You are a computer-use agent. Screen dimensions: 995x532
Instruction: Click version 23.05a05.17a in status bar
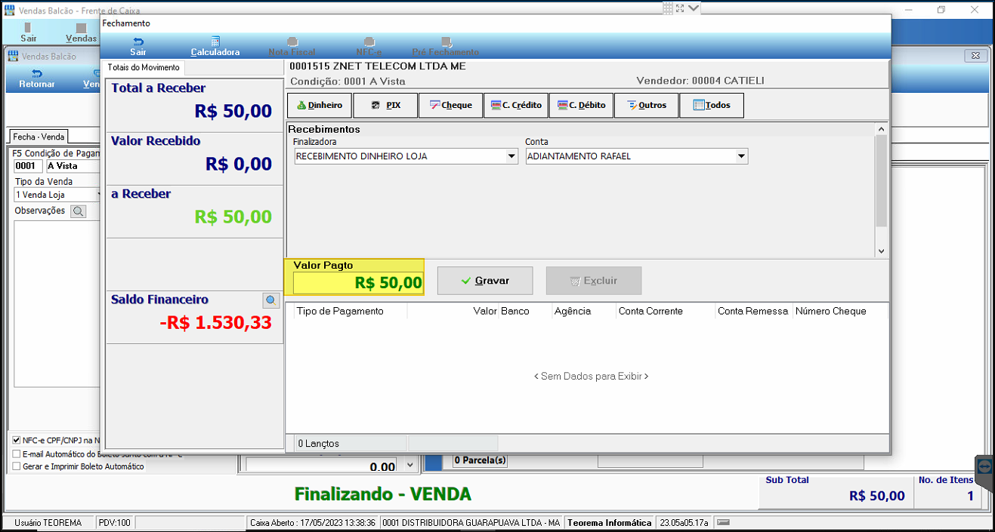pos(684,522)
